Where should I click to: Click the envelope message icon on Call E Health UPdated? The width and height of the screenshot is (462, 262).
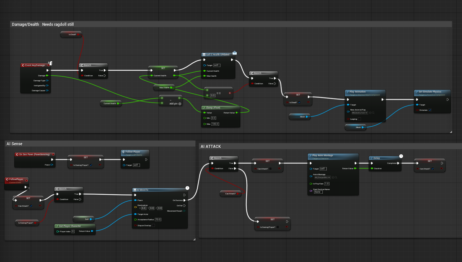[x=235, y=52]
